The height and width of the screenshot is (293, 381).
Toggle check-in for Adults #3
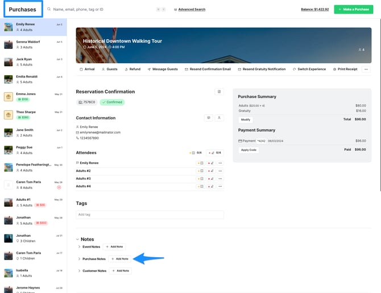pyautogui.click(x=201, y=179)
